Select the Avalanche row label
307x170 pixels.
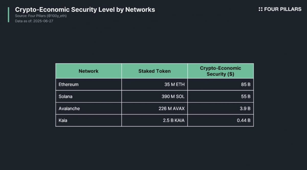[69, 108]
